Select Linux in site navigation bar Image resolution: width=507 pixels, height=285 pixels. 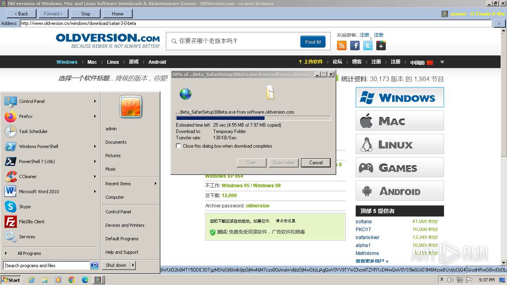click(x=113, y=62)
